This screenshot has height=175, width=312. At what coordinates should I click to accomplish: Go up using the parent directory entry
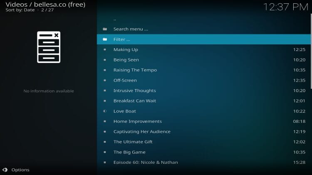click(x=115, y=19)
